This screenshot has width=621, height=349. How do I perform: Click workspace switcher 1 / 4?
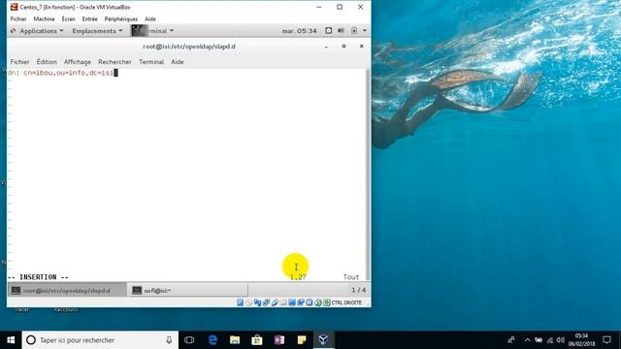point(358,290)
